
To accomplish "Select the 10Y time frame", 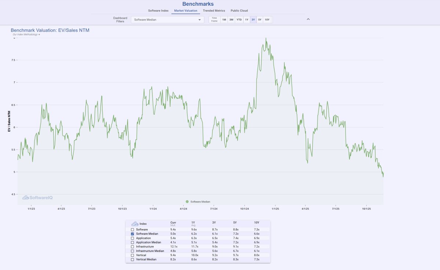I will pyautogui.click(x=266, y=19).
